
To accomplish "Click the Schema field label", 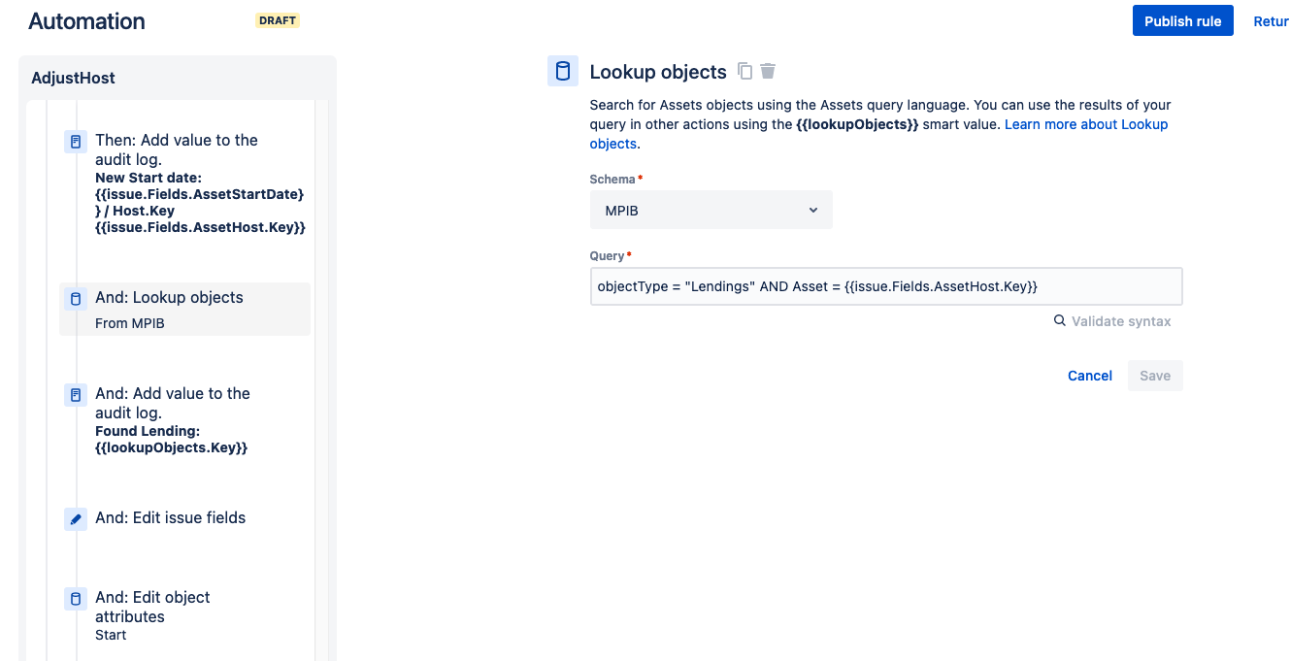I will tap(612, 180).
